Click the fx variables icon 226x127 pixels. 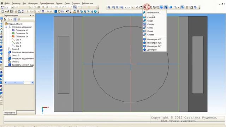click(x=63, y=12)
